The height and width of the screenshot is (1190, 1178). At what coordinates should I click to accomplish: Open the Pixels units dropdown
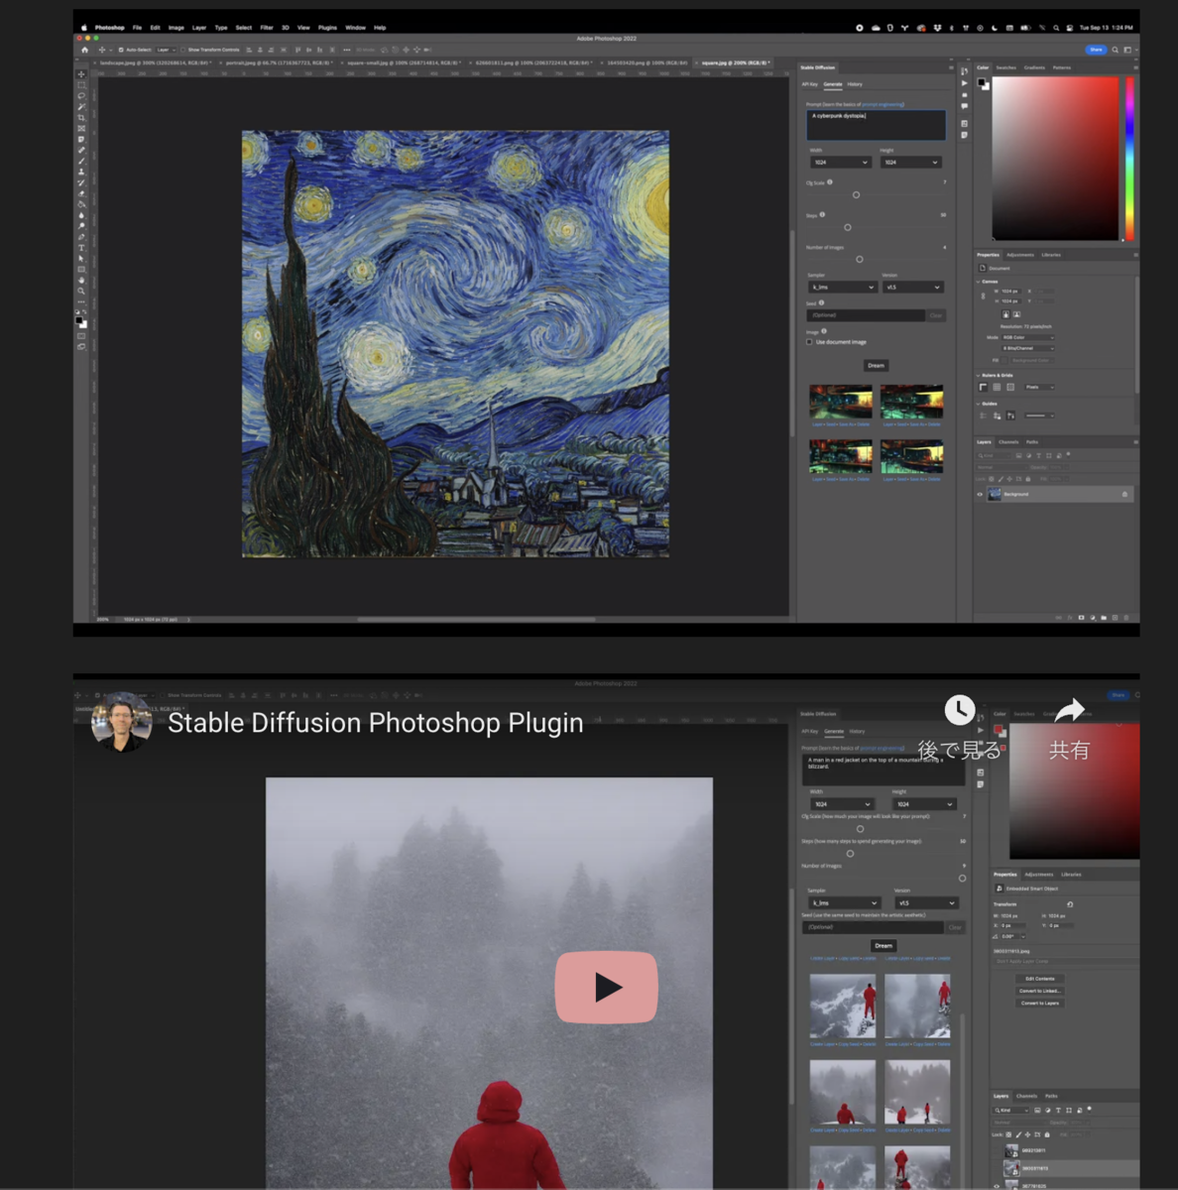tap(1039, 387)
